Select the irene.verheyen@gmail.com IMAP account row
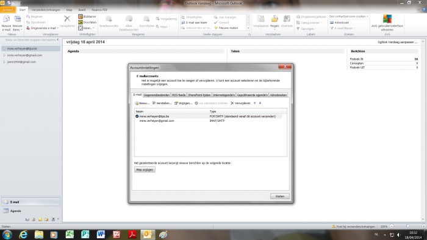The height and width of the screenshot is (240, 427). click(209, 121)
